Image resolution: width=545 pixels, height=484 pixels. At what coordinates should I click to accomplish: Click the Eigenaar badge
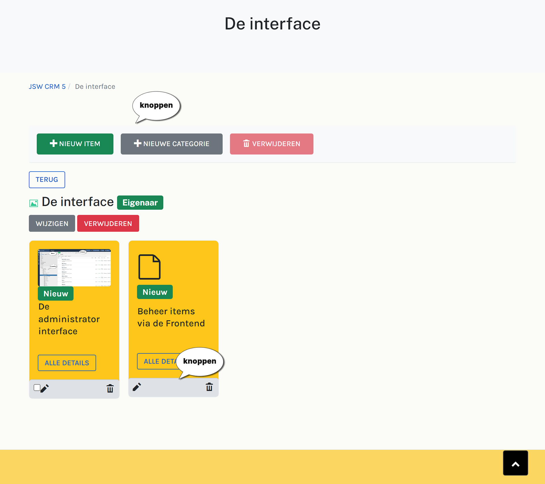click(140, 203)
